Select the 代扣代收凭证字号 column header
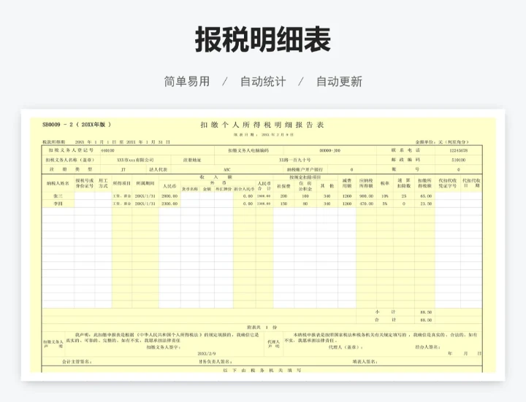This screenshot has width=526, height=402. (448, 183)
